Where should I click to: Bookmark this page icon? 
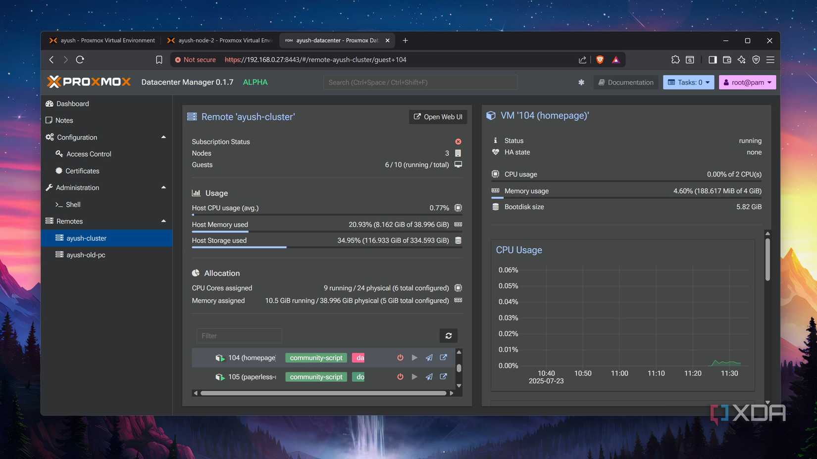(x=159, y=59)
